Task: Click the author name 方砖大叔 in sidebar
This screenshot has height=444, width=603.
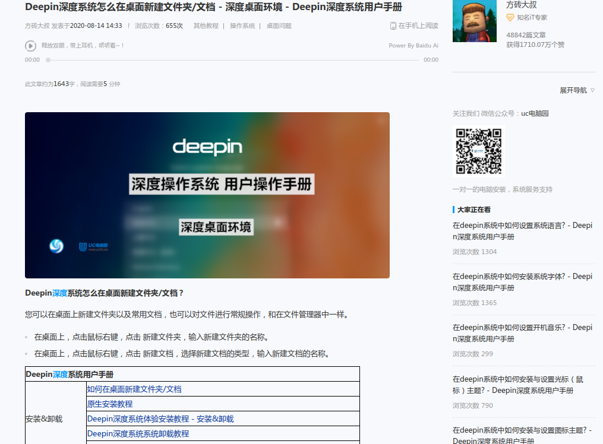Action: 521,5
